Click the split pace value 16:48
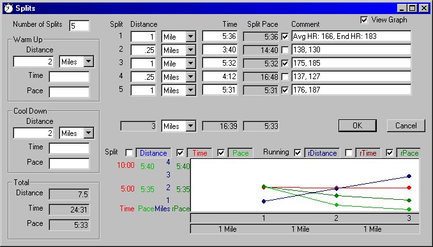The width and height of the screenshot is (433, 247). pos(261,77)
